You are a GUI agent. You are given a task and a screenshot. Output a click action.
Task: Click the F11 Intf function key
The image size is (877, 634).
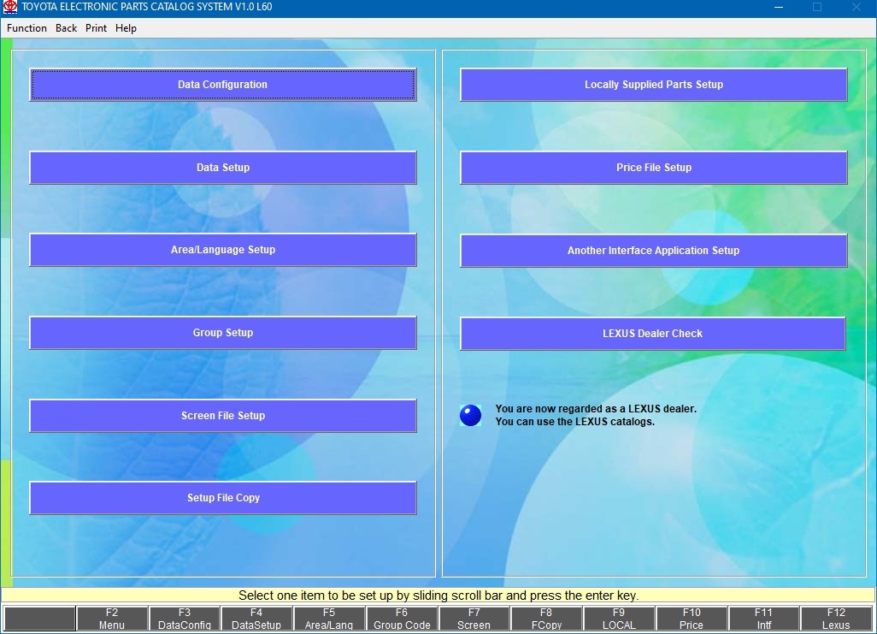pos(763,619)
